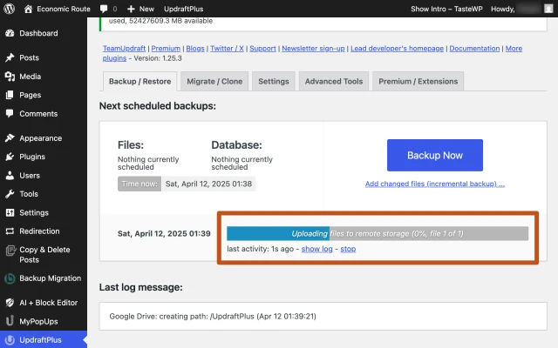Switch to the Migrate / Clone tab
The image size is (558, 348).
[214, 82]
